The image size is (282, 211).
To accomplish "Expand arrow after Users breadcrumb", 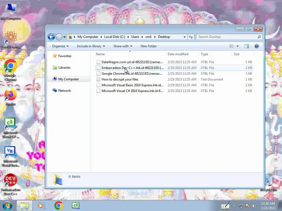I will pos(142,37).
